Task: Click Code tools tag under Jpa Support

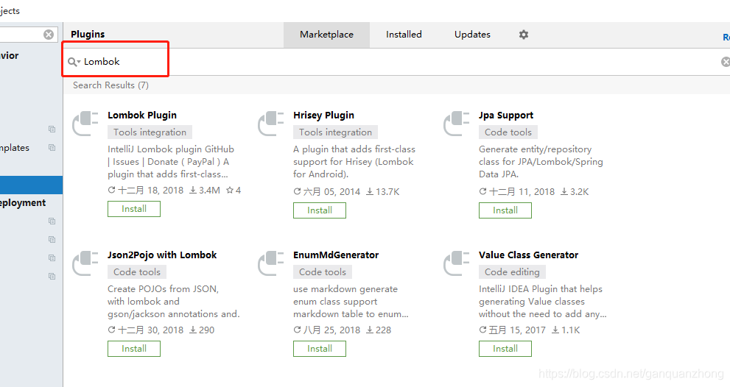Action: point(508,132)
